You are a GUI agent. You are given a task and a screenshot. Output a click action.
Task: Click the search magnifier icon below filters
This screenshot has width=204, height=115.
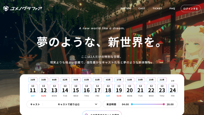[86, 114]
